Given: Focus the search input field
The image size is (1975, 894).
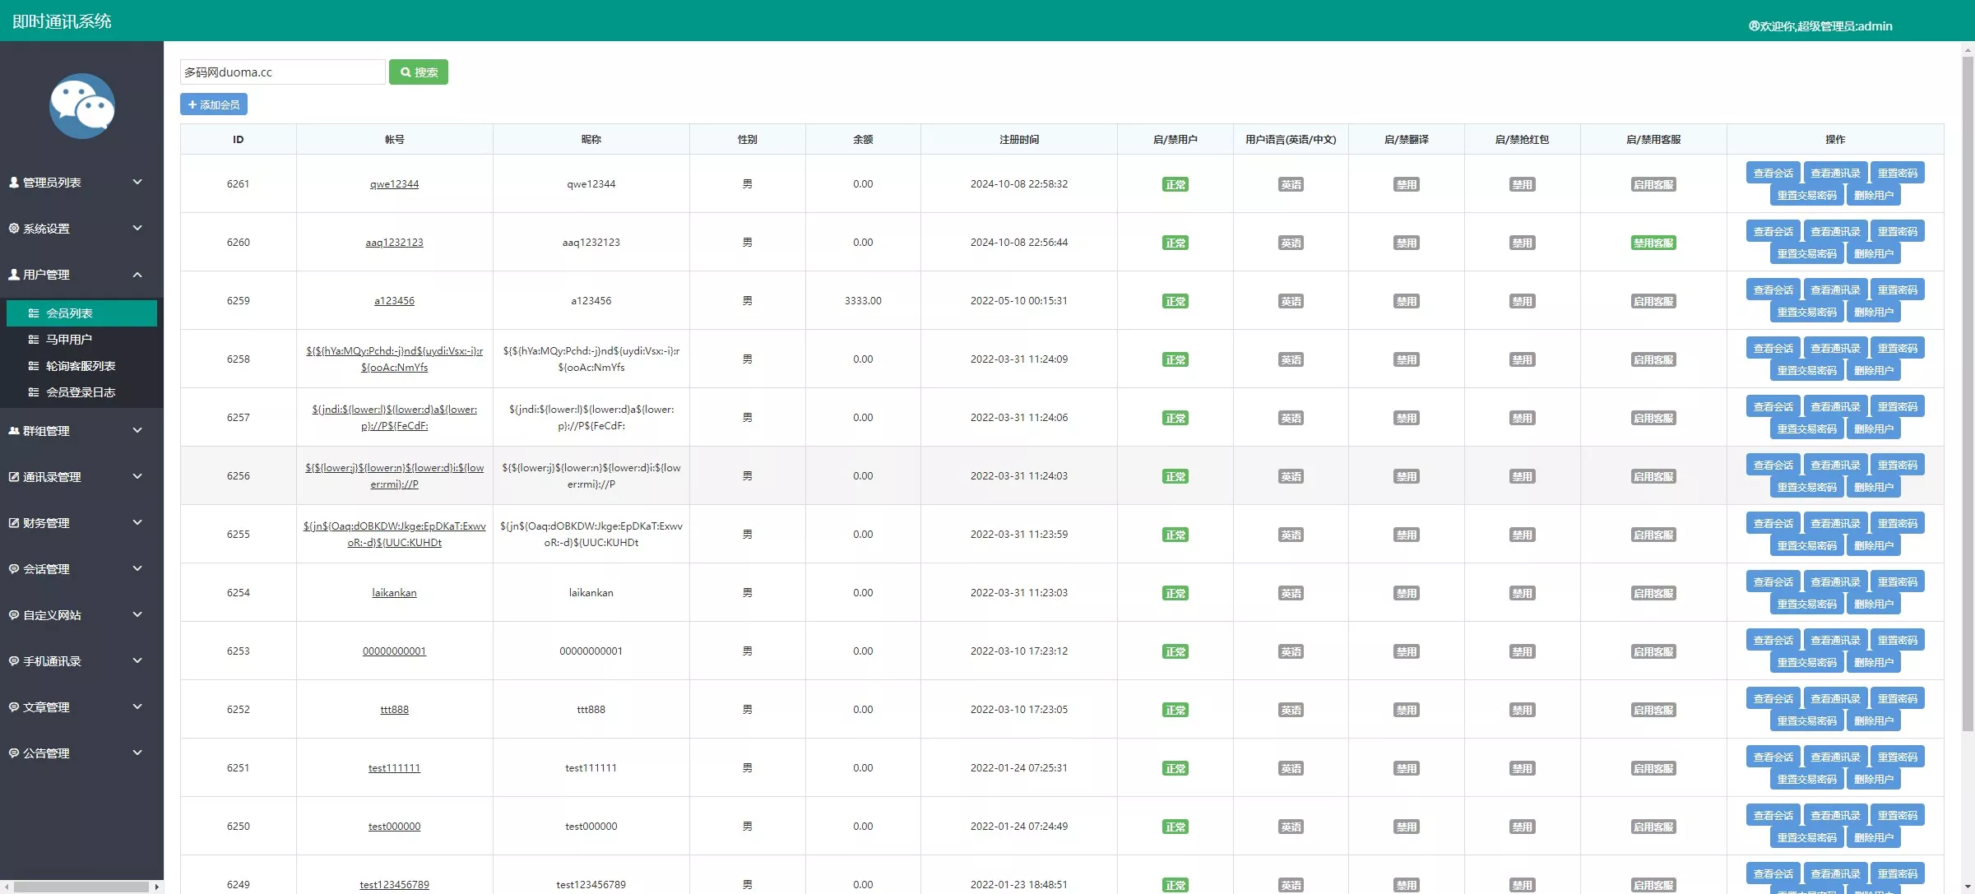Looking at the screenshot, I should point(282,72).
